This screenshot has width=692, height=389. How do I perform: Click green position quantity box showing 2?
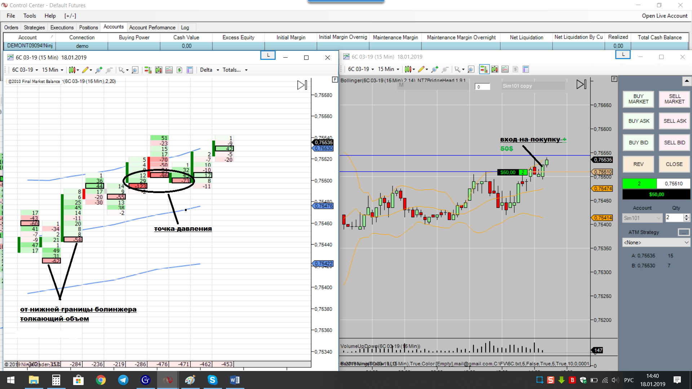[x=639, y=183]
